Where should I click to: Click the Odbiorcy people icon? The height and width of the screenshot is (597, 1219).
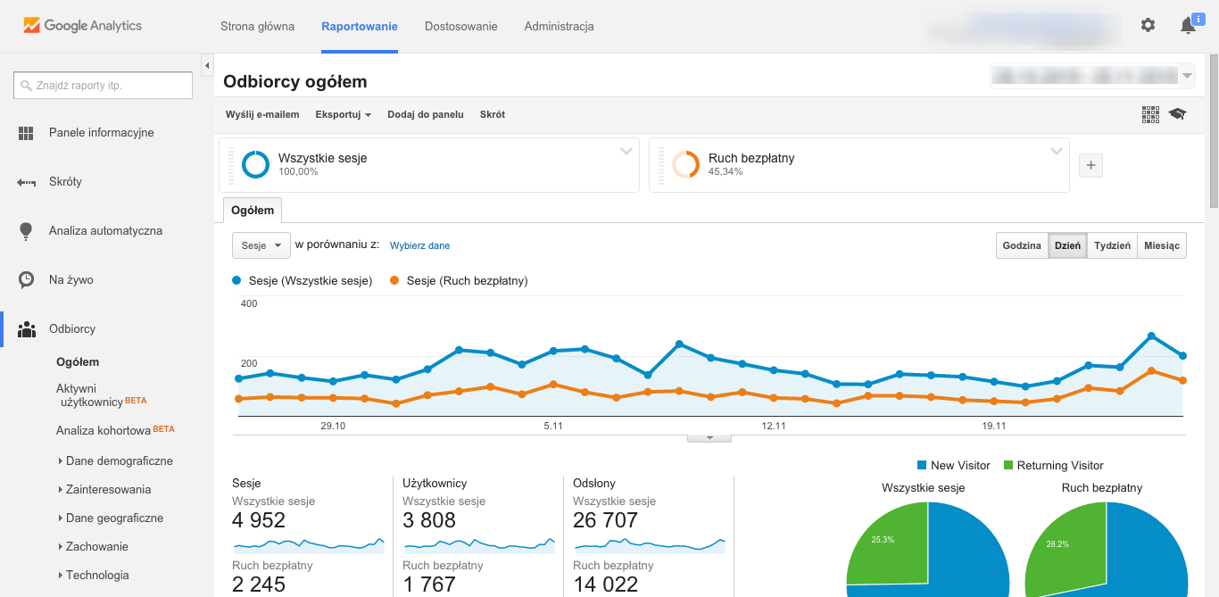click(26, 329)
